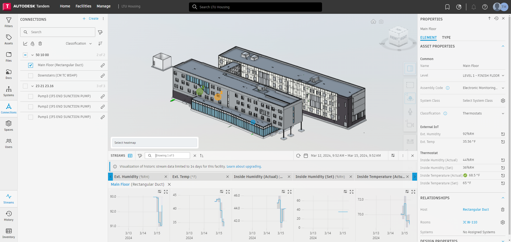The height and width of the screenshot is (242, 511).
Task: Click the home view icon in viewer
Action: coord(373,22)
